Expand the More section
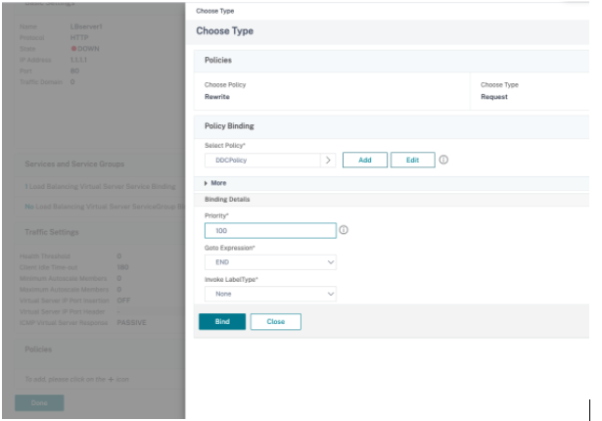The image size is (602, 421). tap(215, 183)
